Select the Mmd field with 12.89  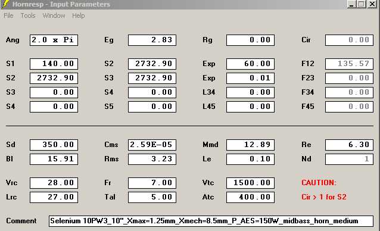pos(250,145)
